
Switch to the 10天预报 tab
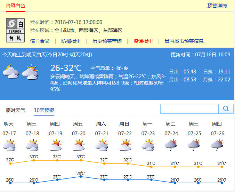(44, 110)
